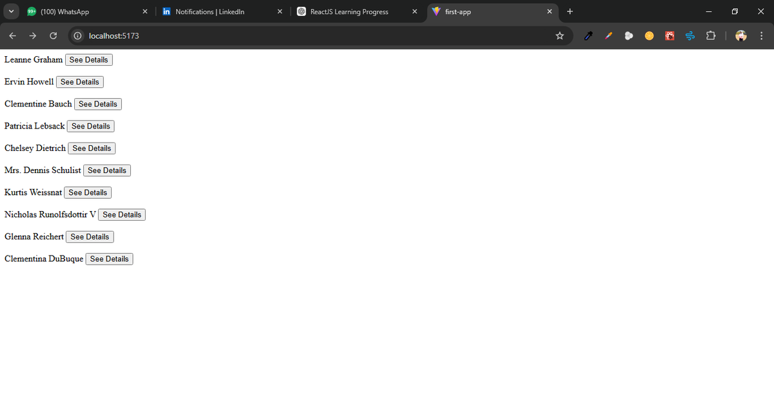Image resolution: width=774 pixels, height=413 pixels.
Task: Go back to the previous page
Action: click(x=13, y=35)
